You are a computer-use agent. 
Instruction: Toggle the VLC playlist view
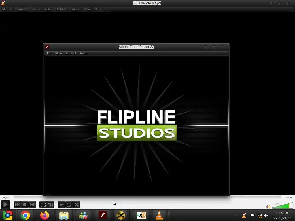click(x=62, y=205)
